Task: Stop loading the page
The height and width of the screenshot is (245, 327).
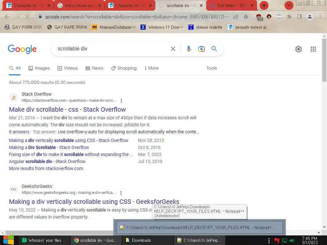Action: coord(27,17)
